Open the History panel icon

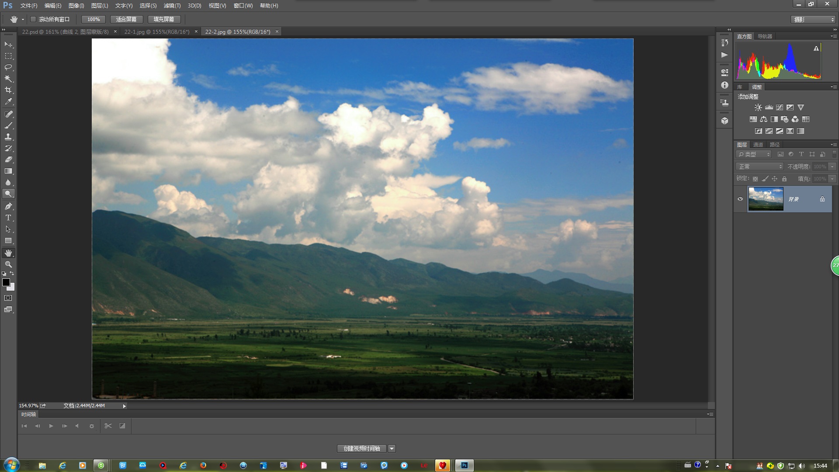pyautogui.click(x=725, y=42)
